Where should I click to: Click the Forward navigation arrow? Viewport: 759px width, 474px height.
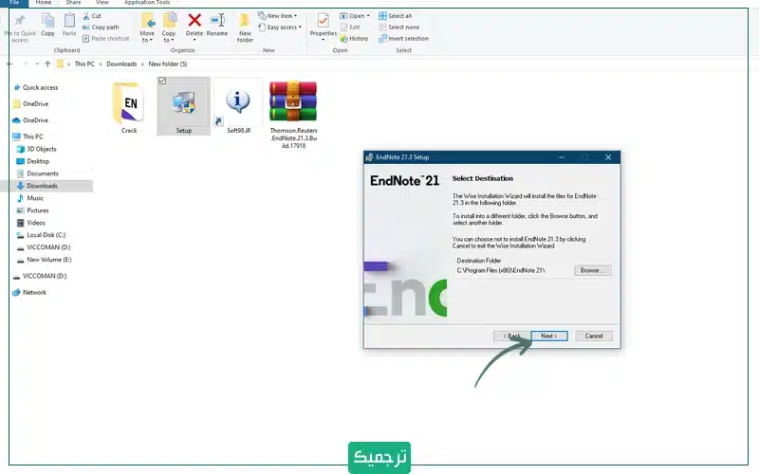[26, 64]
